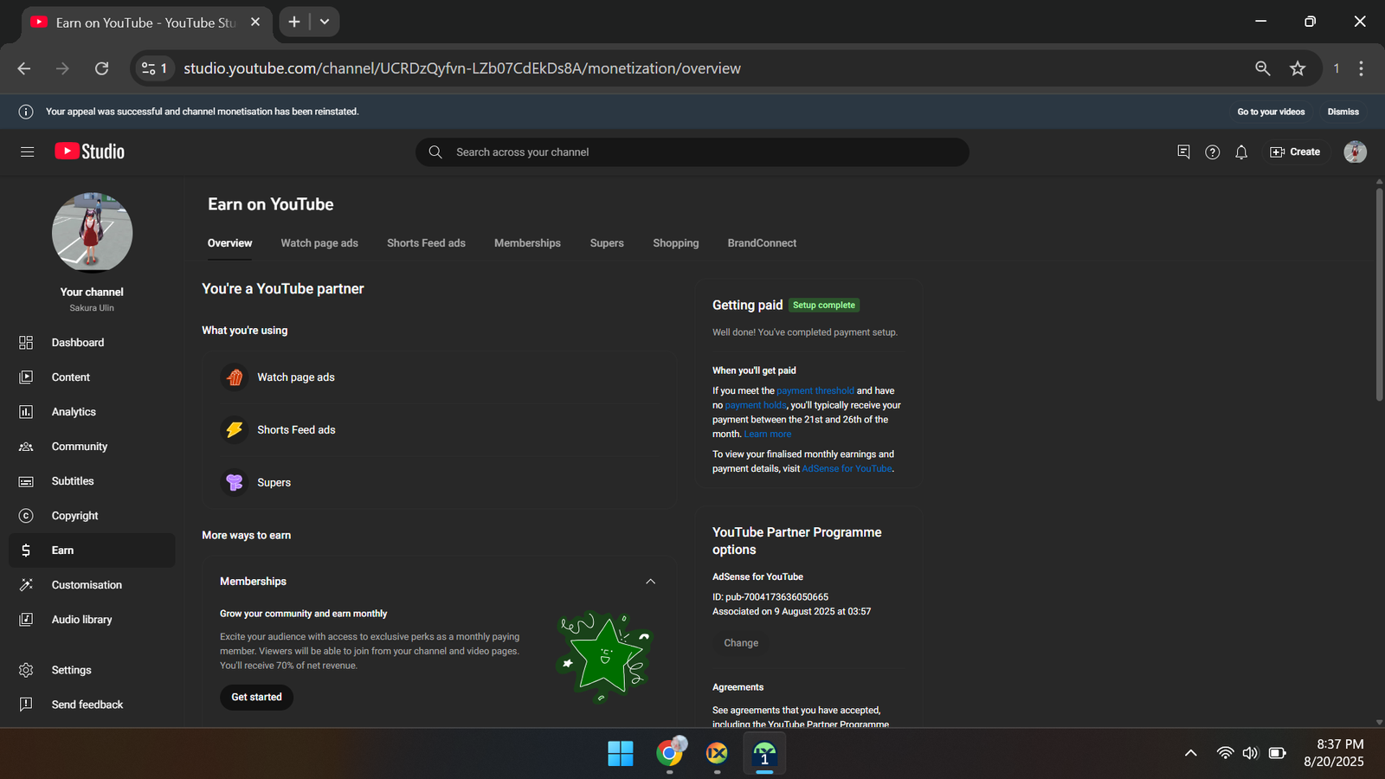The height and width of the screenshot is (779, 1385).
Task: Click the Setup complete badge
Action: pos(824,306)
